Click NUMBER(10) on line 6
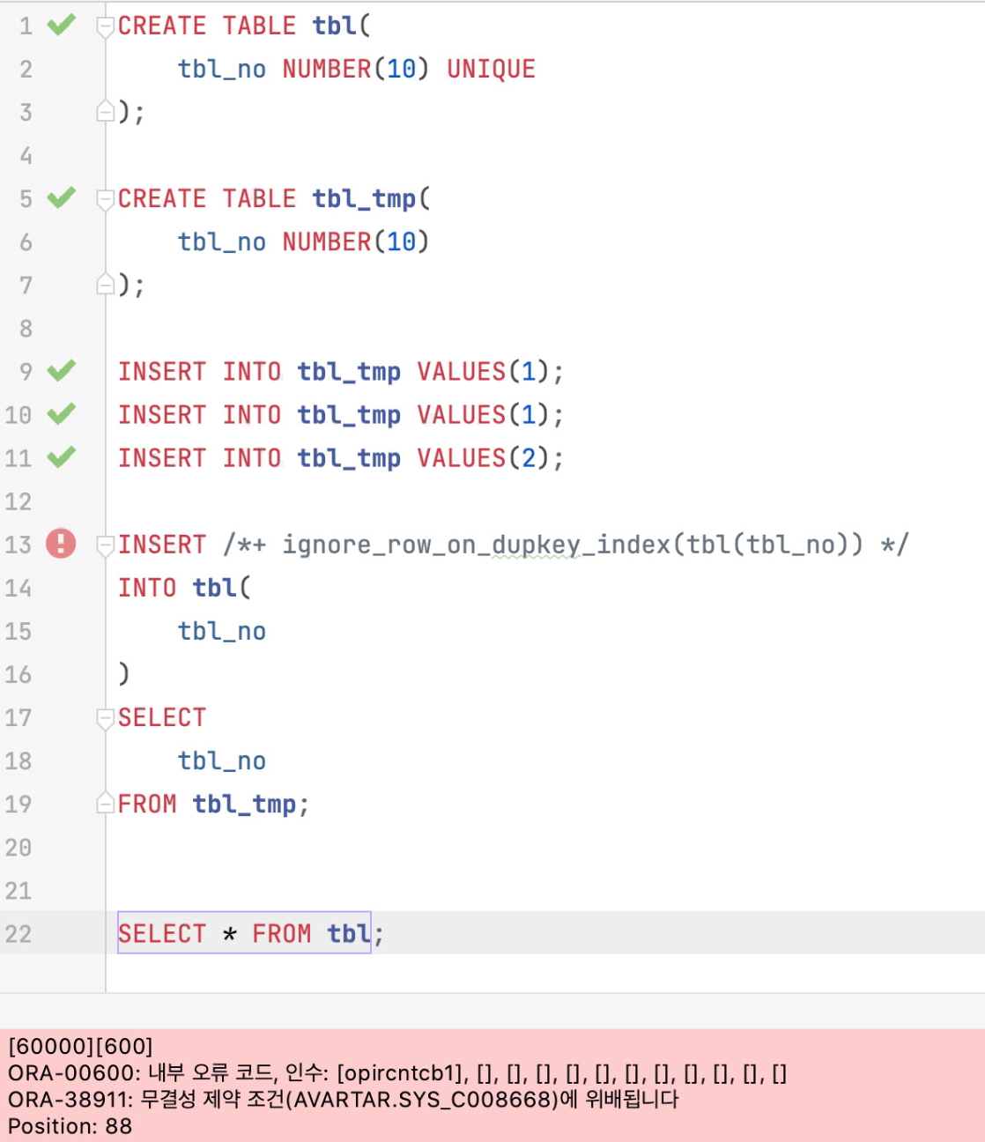This screenshot has width=985, height=1142. pyautogui.click(x=356, y=241)
